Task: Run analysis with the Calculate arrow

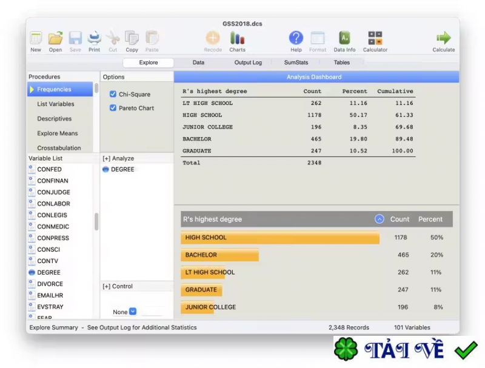Action: point(444,38)
